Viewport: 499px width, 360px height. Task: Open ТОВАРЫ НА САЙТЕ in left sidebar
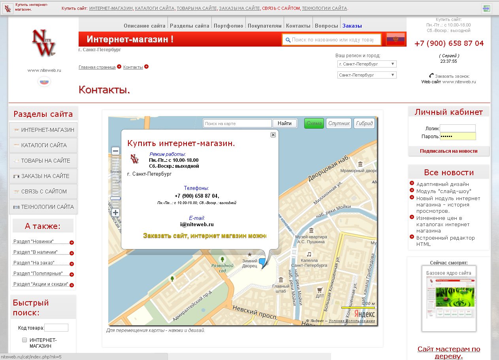point(43,161)
